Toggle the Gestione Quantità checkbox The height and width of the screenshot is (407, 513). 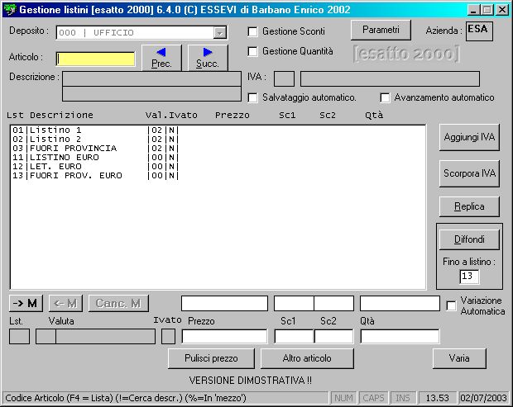point(254,51)
